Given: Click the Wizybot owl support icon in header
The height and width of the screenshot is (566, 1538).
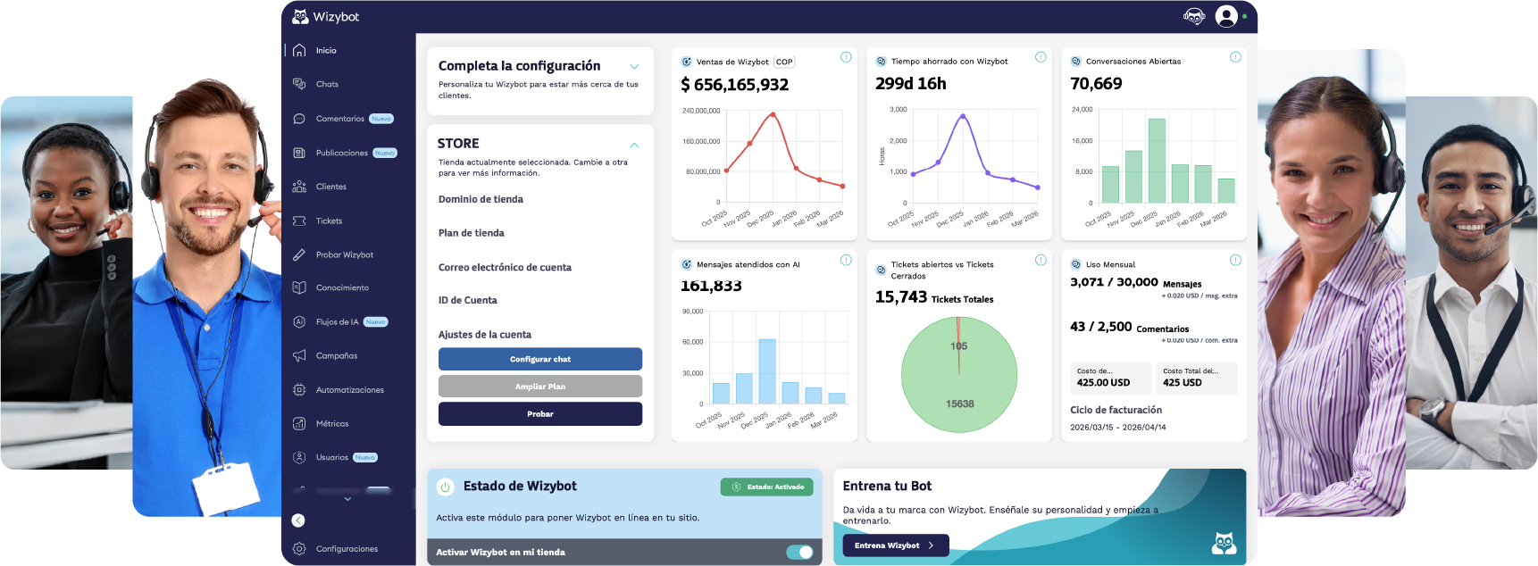Looking at the screenshot, I should pyautogui.click(x=1193, y=16).
